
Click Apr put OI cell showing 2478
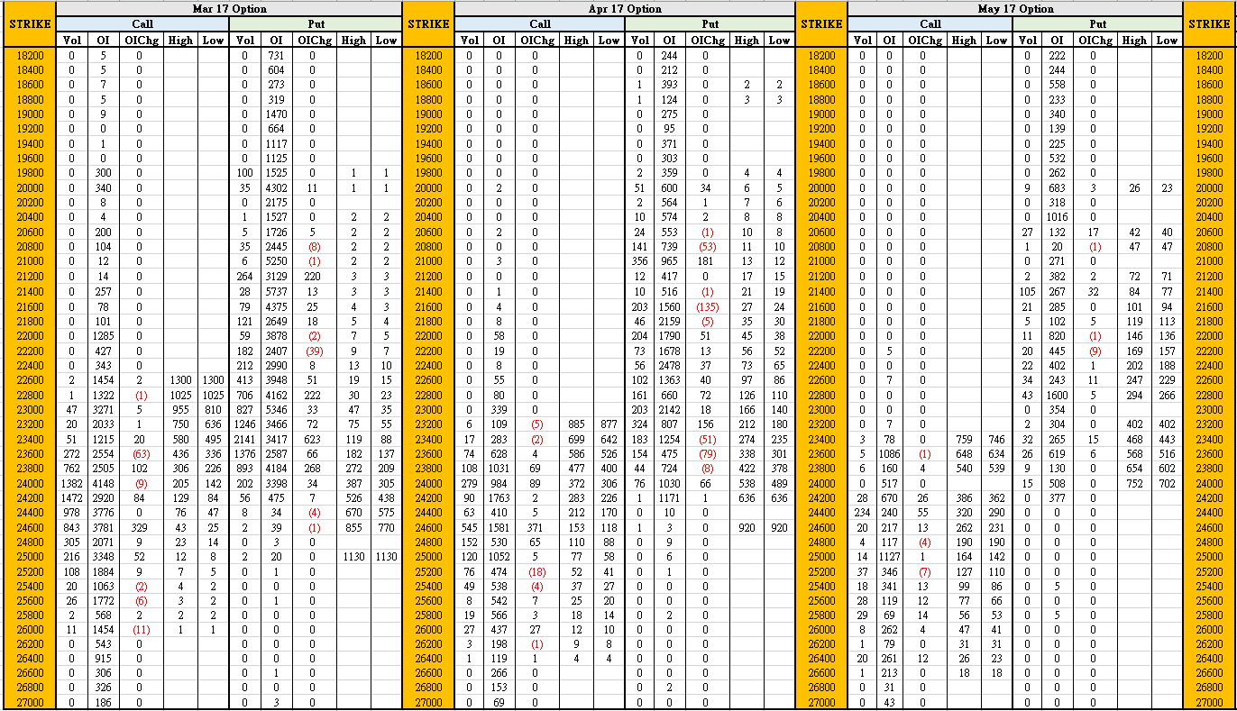(668, 364)
